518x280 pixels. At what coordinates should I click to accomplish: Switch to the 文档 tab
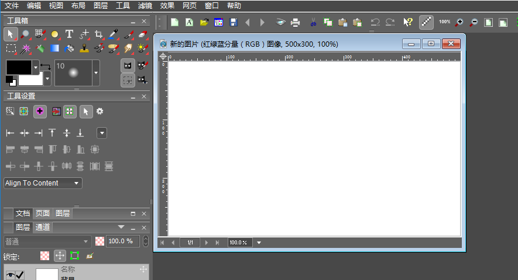23,213
